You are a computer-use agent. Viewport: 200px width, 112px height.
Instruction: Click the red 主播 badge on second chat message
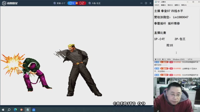click(x=171, y=69)
